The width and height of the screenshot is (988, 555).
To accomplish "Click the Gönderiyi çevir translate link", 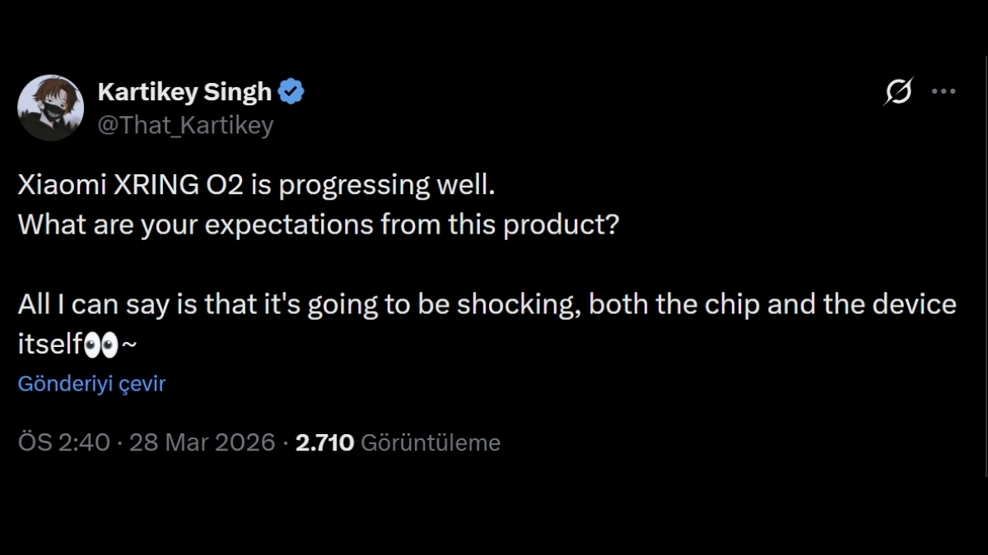I will pyautogui.click(x=91, y=384).
